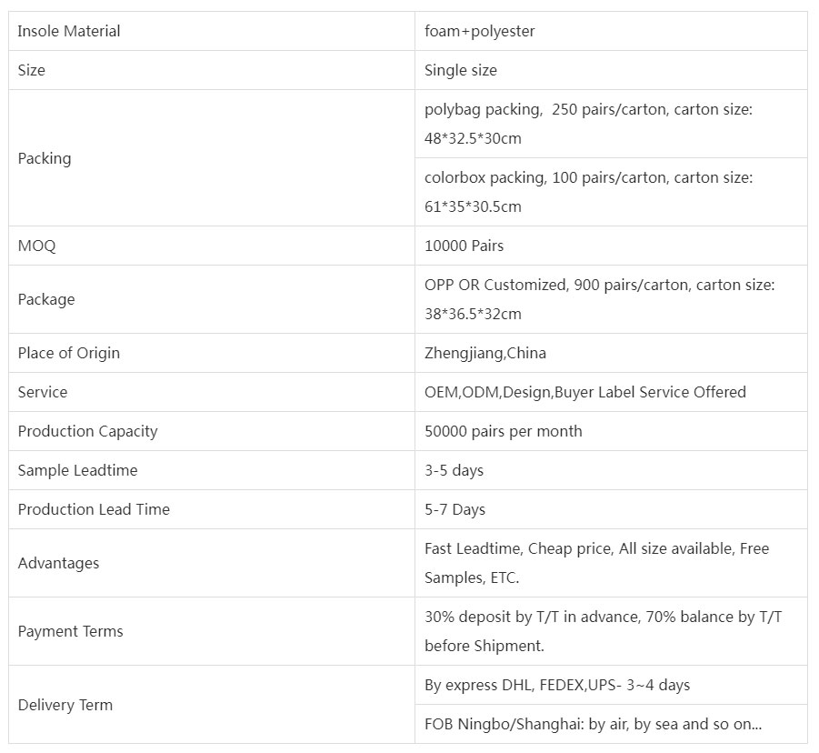
Task: Click the "Fast Leadtime, Cheap price" advantages cell
Action: coord(596,563)
